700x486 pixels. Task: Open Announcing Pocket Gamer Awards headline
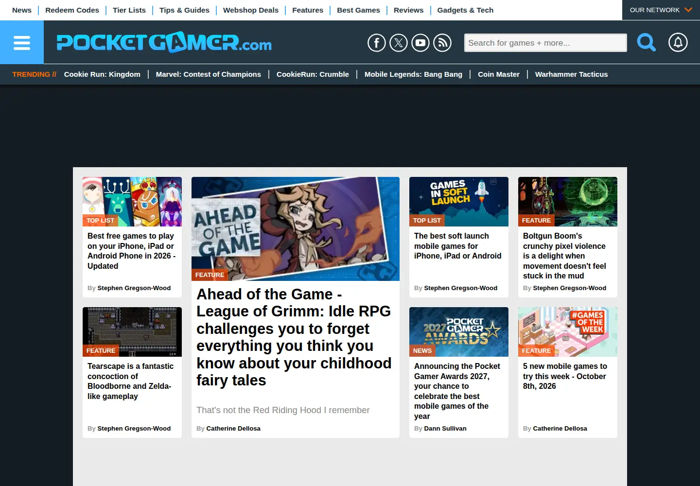[457, 391]
